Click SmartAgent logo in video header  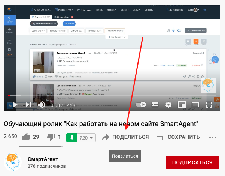[x=9, y=10]
